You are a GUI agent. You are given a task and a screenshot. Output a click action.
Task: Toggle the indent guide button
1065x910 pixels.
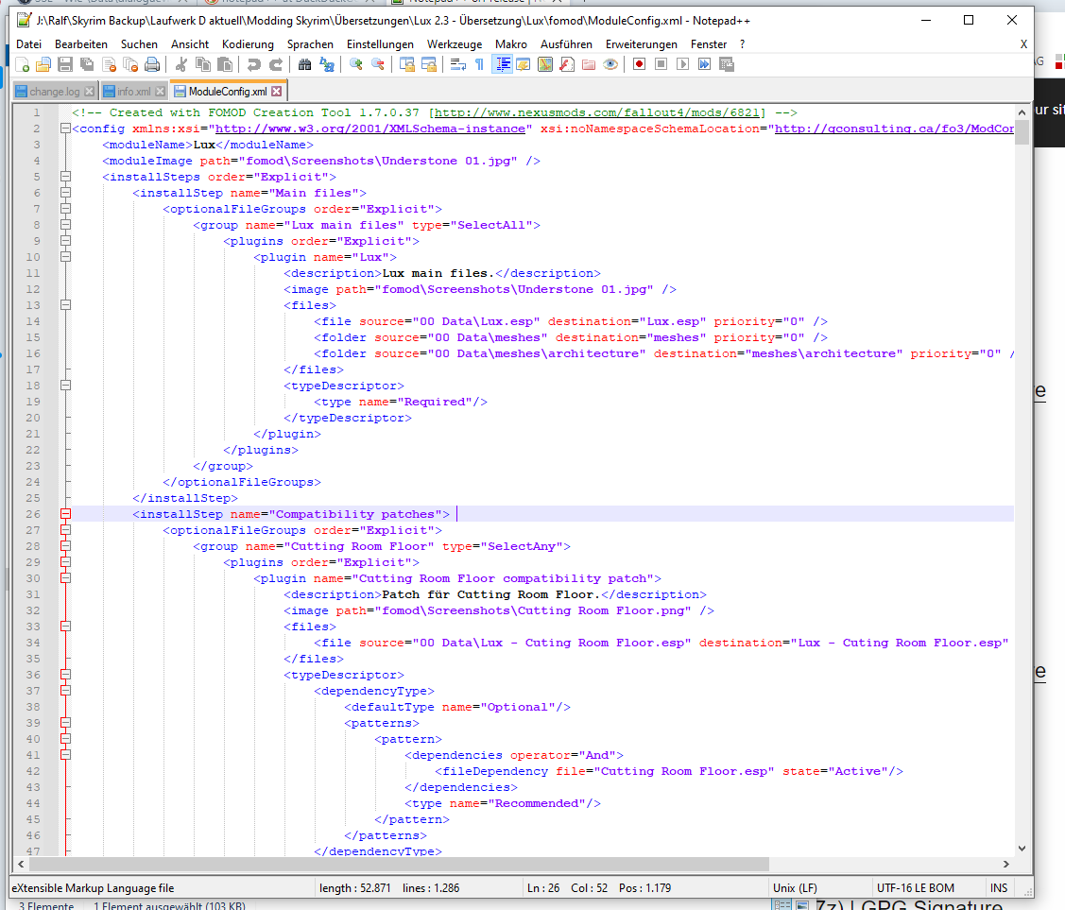[503, 64]
